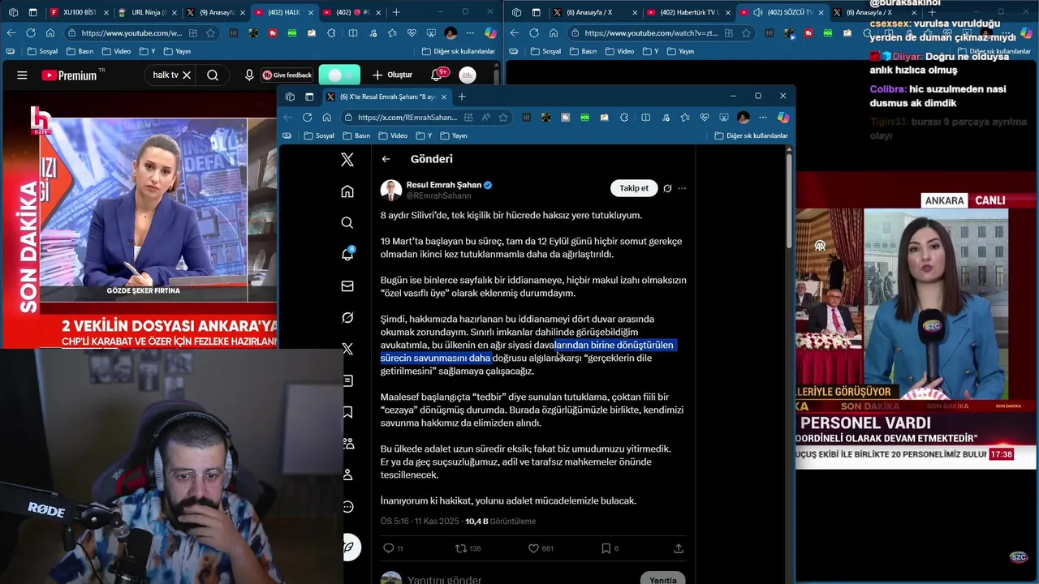Open Edge Copilot icon in X window
Screen dimensions: 1039x584
(x=783, y=118)
